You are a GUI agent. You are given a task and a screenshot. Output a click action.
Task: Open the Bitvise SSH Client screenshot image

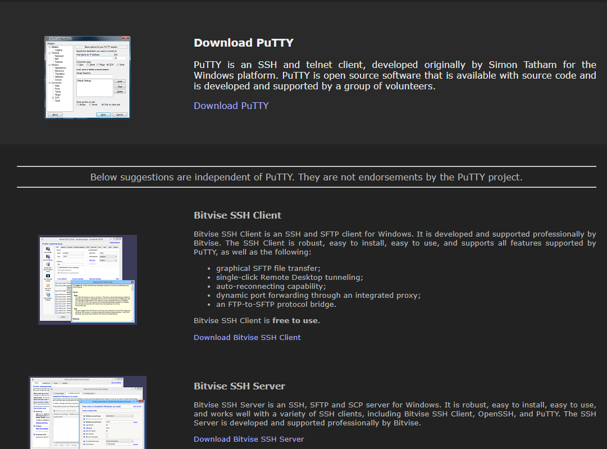pos(88,280)
